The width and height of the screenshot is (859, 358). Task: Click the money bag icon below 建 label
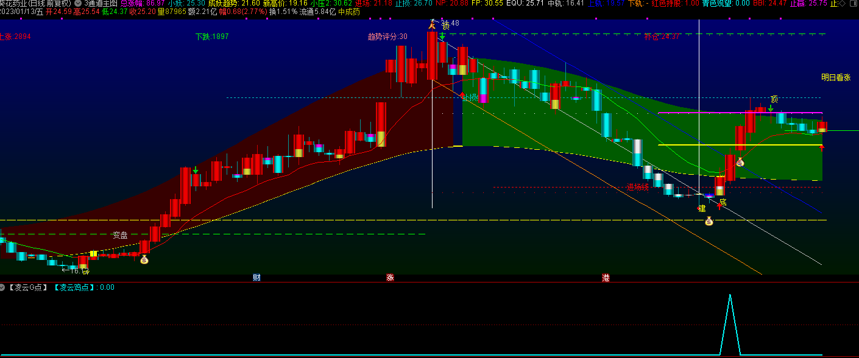point(709,221)
